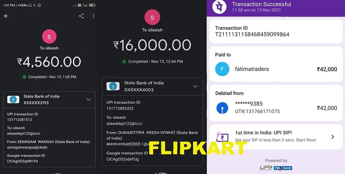Tap the UPI SIP rupee promo icon
The height and width of the screenshot is (174, 345).
point(222,137)
